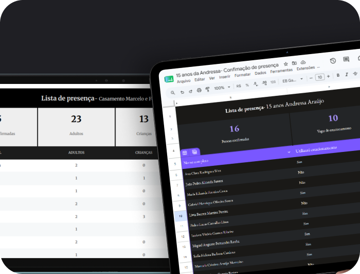The height and width of the screenshot is (274, 360).
Task: Open the Nome completo column dropdown chevron
Action: [289, 152]
